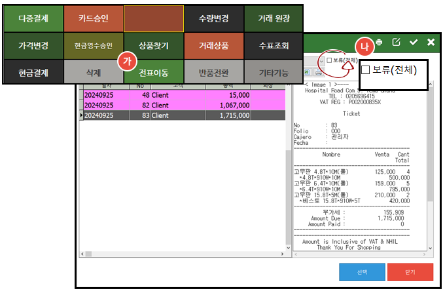Image resolution: width=445 pixels, height=291 pixels.
Task: Click the amount cell 1,715,000
Action: coord(228,115)
